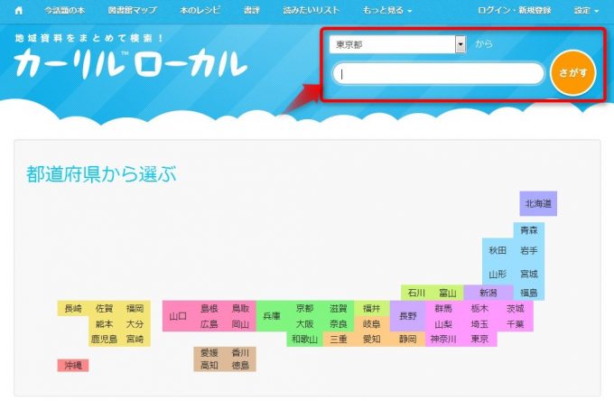Select 佐賀 on the prefecture map
The height and width of the screenshot is (401, 614).
(x=104, y=308)
